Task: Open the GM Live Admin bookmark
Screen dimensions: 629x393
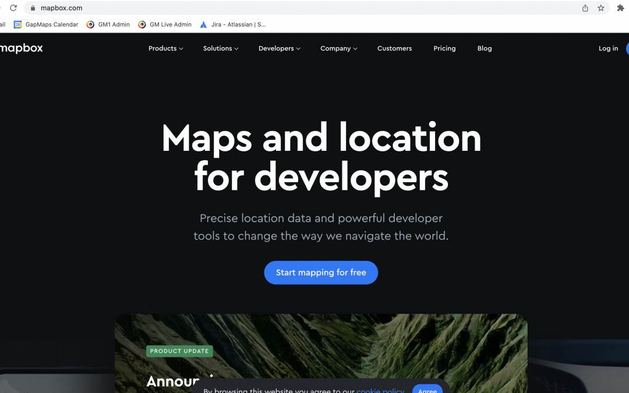Action: click(165, 24)
